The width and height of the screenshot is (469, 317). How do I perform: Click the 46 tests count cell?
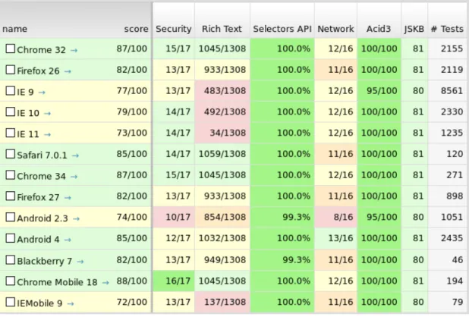click(x=449, y=259)
